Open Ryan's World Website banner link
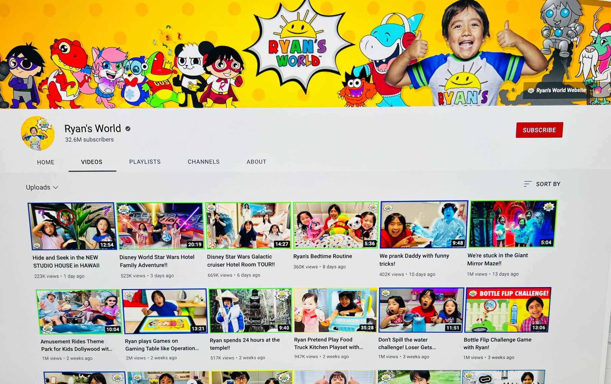Image resolution: width=611 pixels, height=384 pixels. 557,90
